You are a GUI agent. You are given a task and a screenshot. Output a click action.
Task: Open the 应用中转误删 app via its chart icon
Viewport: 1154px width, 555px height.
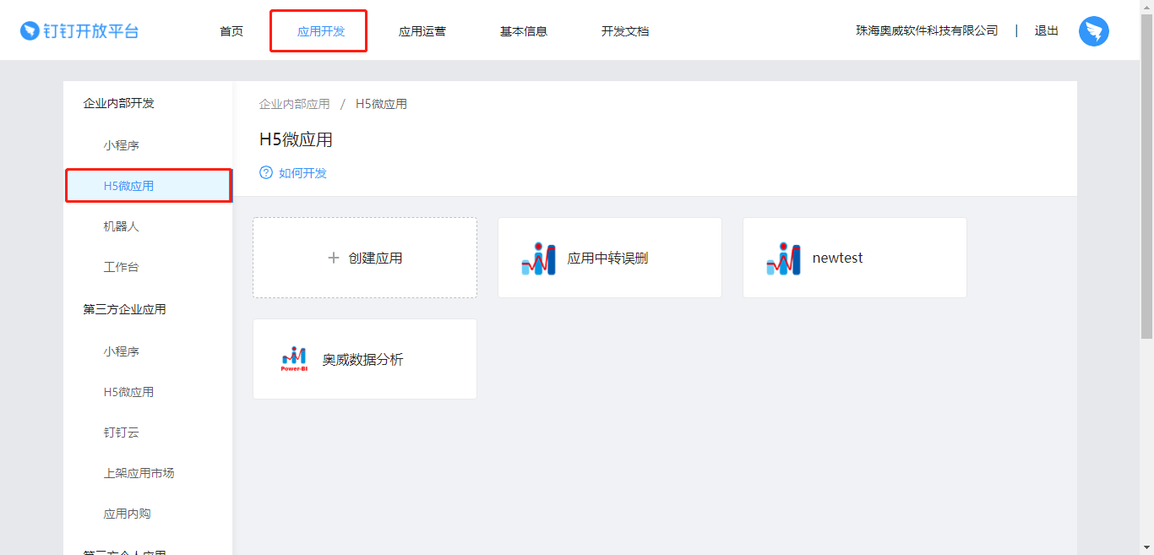pos(539,258)
